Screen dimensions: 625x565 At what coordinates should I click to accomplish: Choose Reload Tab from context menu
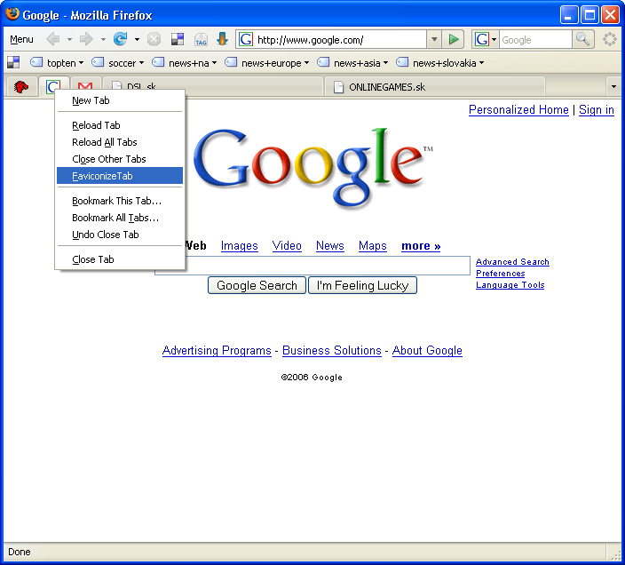pos(120,125)
